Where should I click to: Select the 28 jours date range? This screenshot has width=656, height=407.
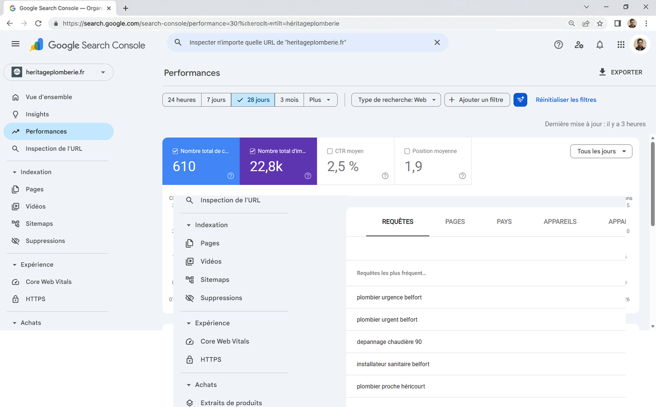pyautogui.click(x=253, y=100)
